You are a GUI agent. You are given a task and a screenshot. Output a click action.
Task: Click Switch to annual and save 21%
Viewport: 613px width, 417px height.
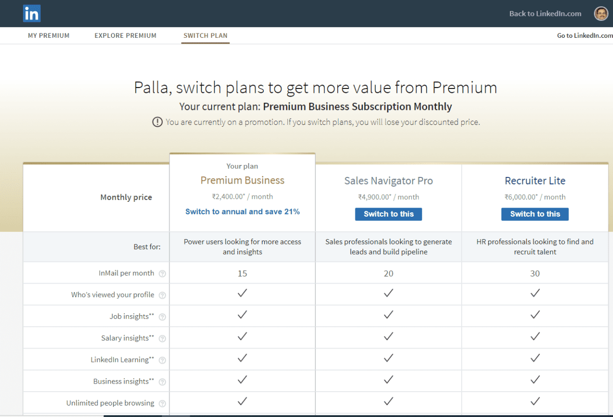point(242,211)
